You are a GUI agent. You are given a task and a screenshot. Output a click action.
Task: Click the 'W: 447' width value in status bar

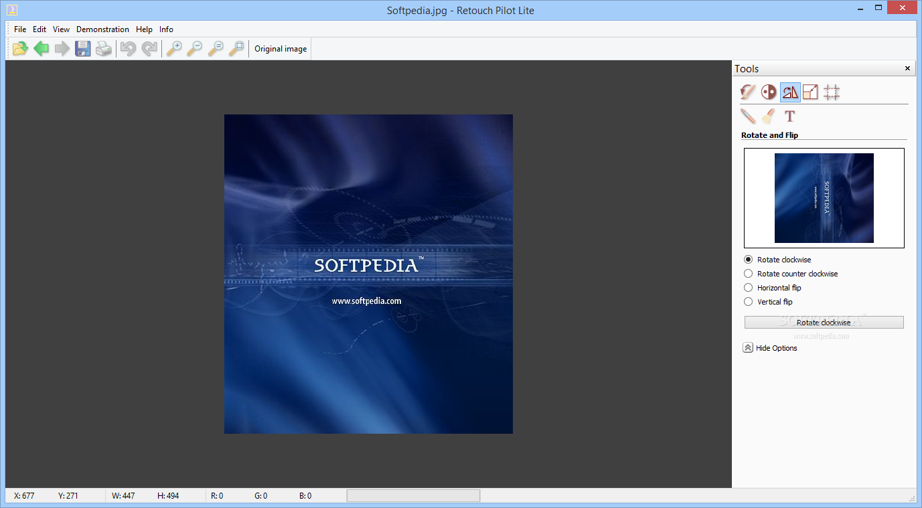click(123, 496)
